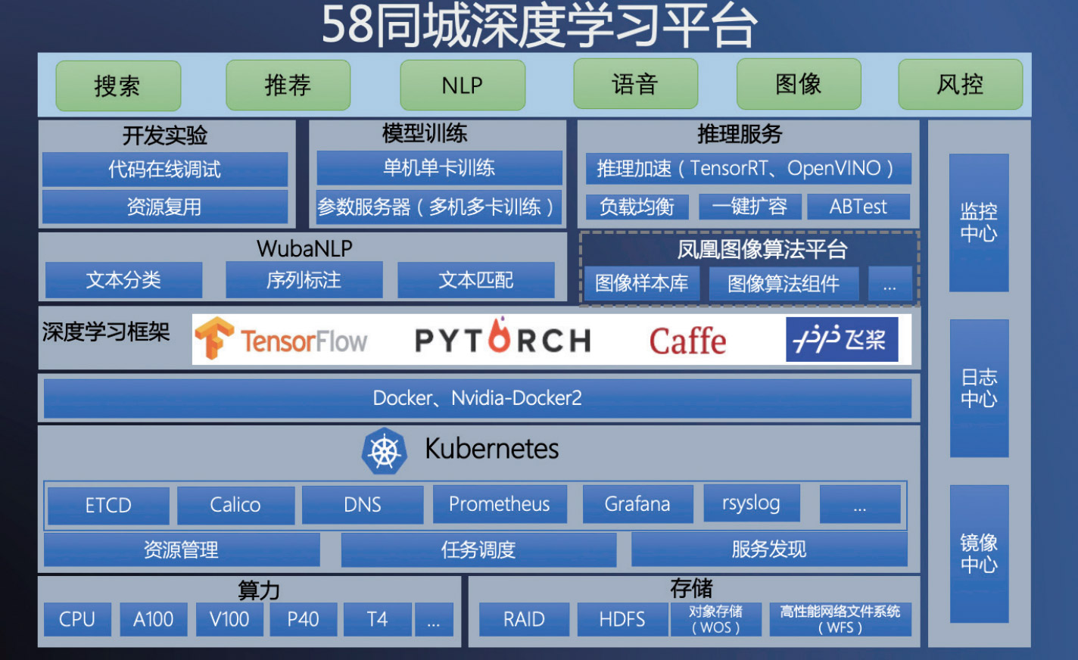Screen dimensions: 1078x660
Task: Click the 文本分类 block
Action: [x=124, y=280]
